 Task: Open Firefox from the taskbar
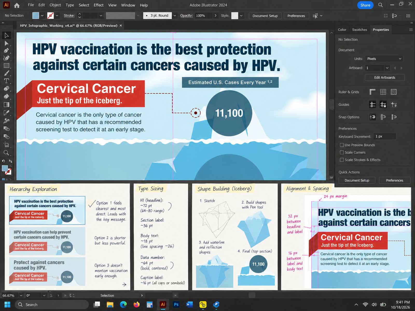(x=136, y=305)
